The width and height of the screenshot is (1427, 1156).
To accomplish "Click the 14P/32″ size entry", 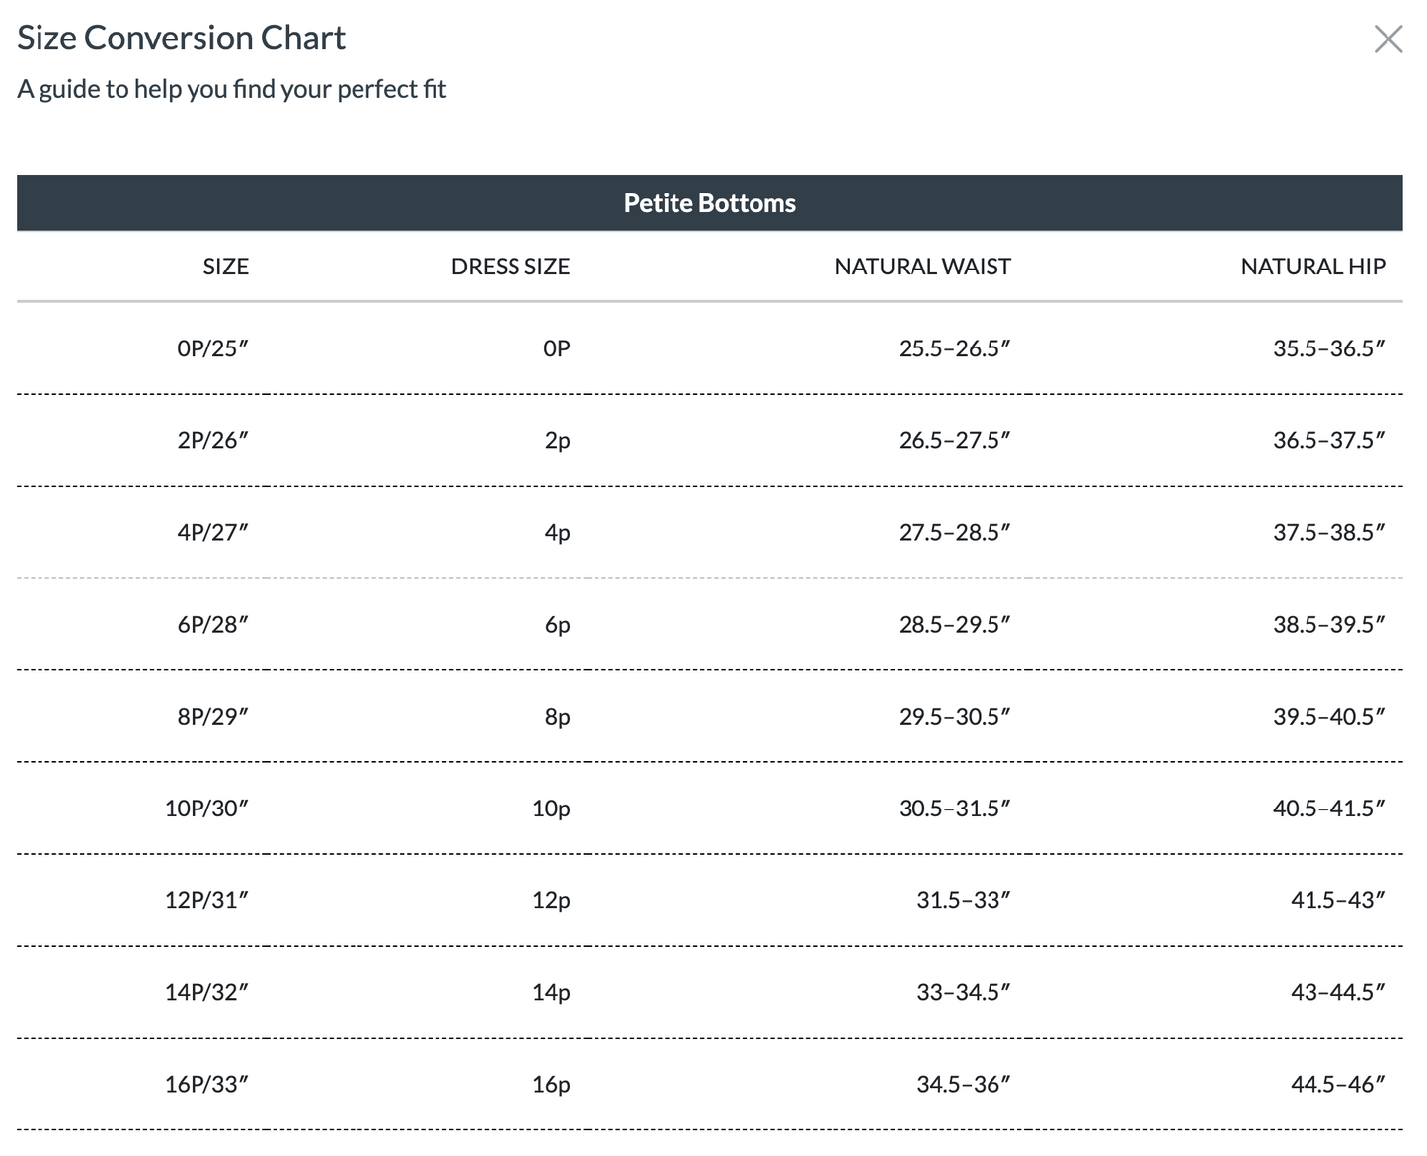I will [x=206, y=991].
